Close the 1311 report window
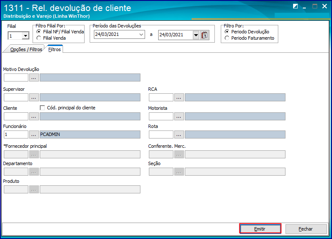The height and width of the screenshot is (239, 332). click(324, 6)
